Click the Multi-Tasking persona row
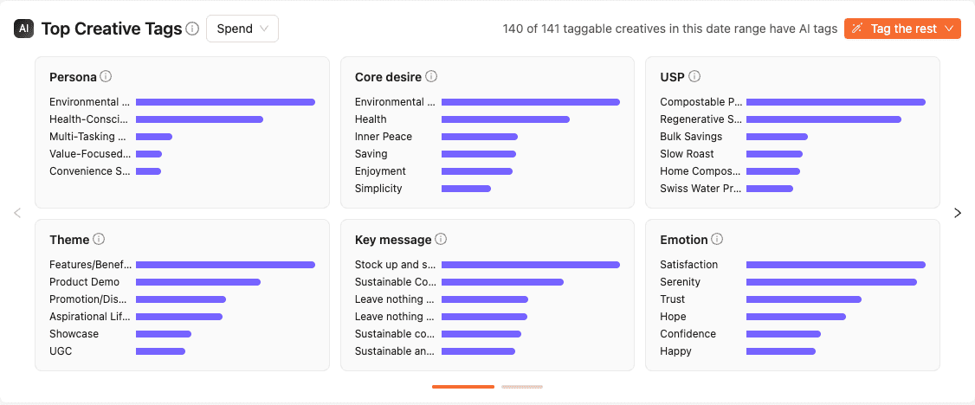This screenshot has width=975, height=405. 87,137
